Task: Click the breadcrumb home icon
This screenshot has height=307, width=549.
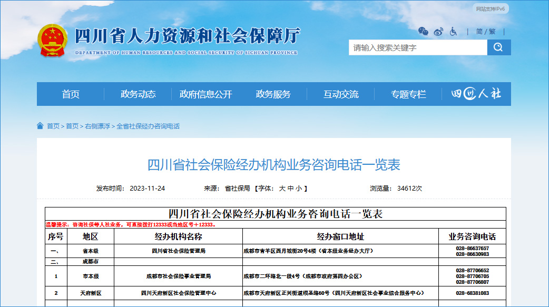Action: point(40,126)
